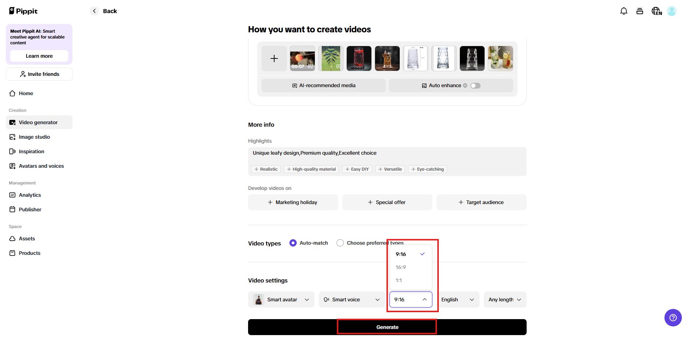Open the EN language selector
696x338 pixels.
(x=656, y=11)
